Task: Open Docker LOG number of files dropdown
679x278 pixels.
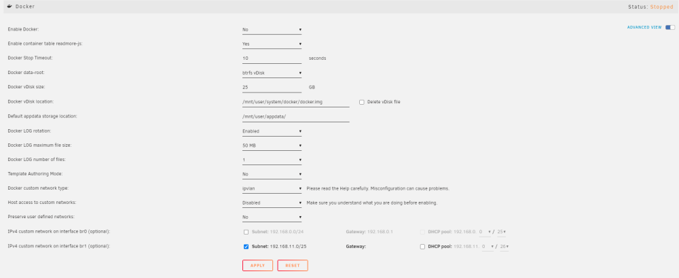Action: click(x=272, y=160)
